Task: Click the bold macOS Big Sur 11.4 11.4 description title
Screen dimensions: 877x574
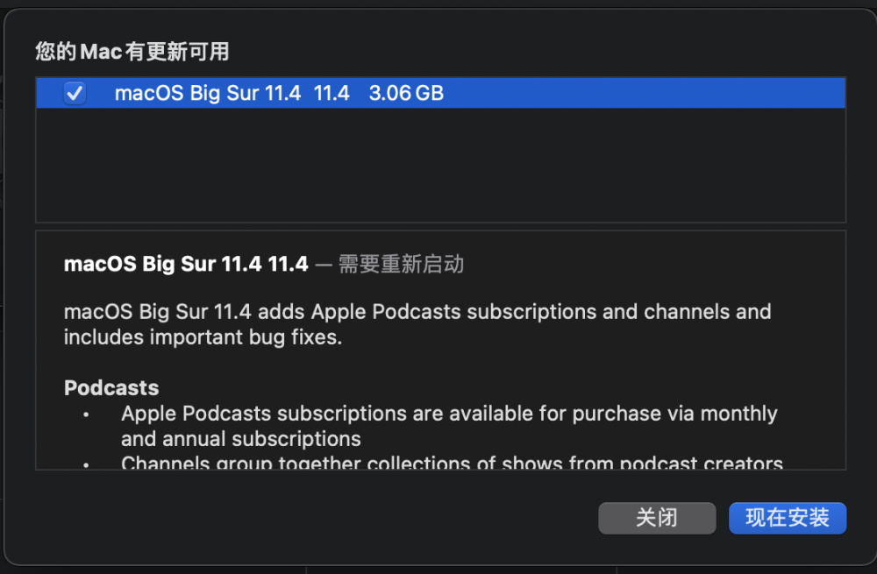Action: click(x=186, y=264)
